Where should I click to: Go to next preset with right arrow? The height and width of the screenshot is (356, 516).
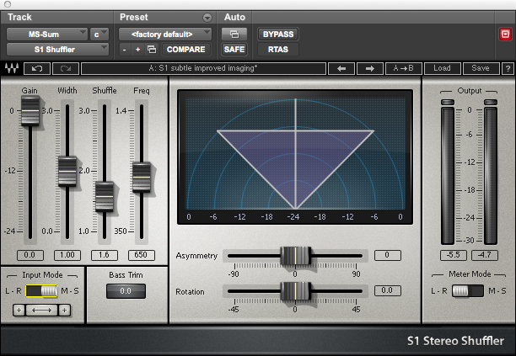[x=370, y=69]
